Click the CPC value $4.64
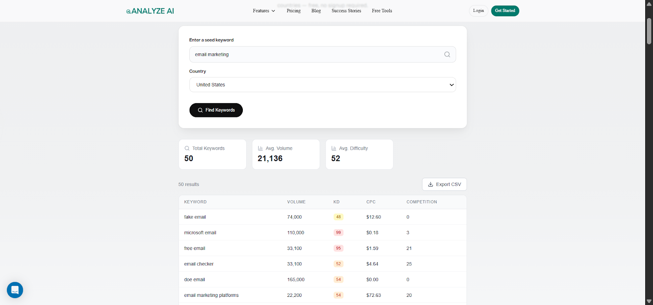The image size is (653, 305). tap(372, 264)
